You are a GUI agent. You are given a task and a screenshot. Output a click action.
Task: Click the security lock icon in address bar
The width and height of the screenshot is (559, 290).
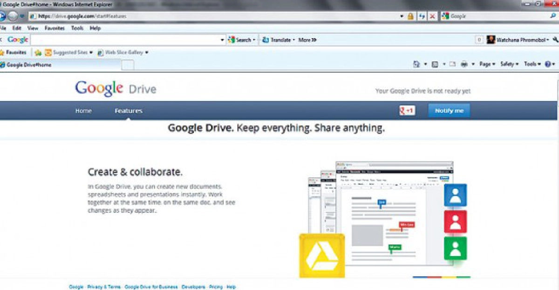point(410,16)
